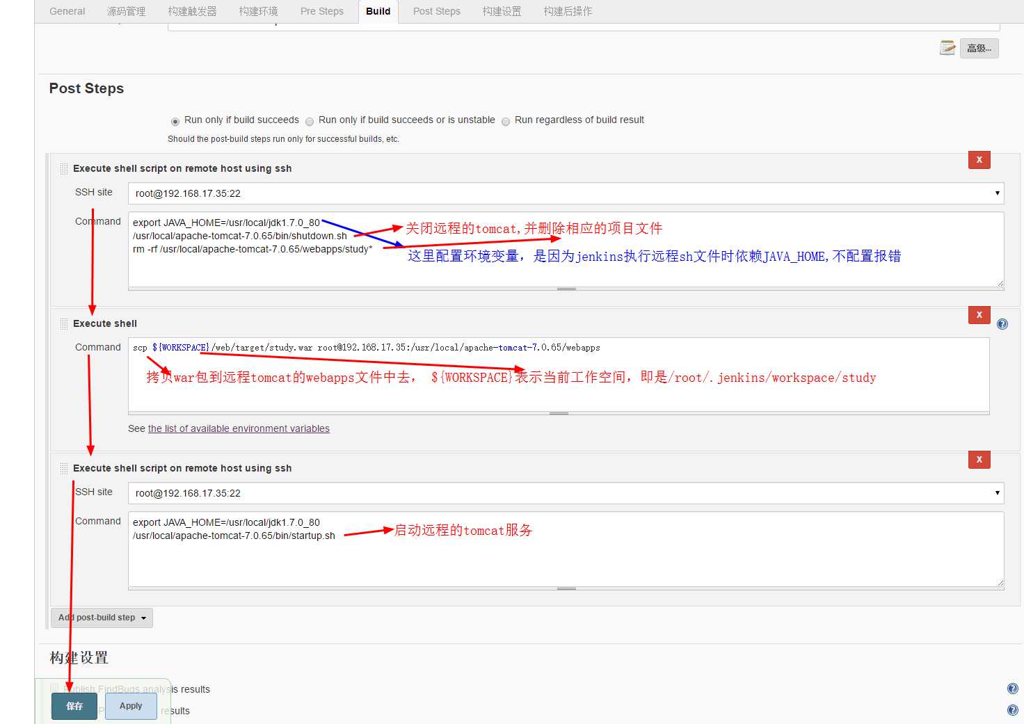1024x724 pixels.
Task: Grab the drag handle of the startup.sh ssh step
Action: (64, 468)
